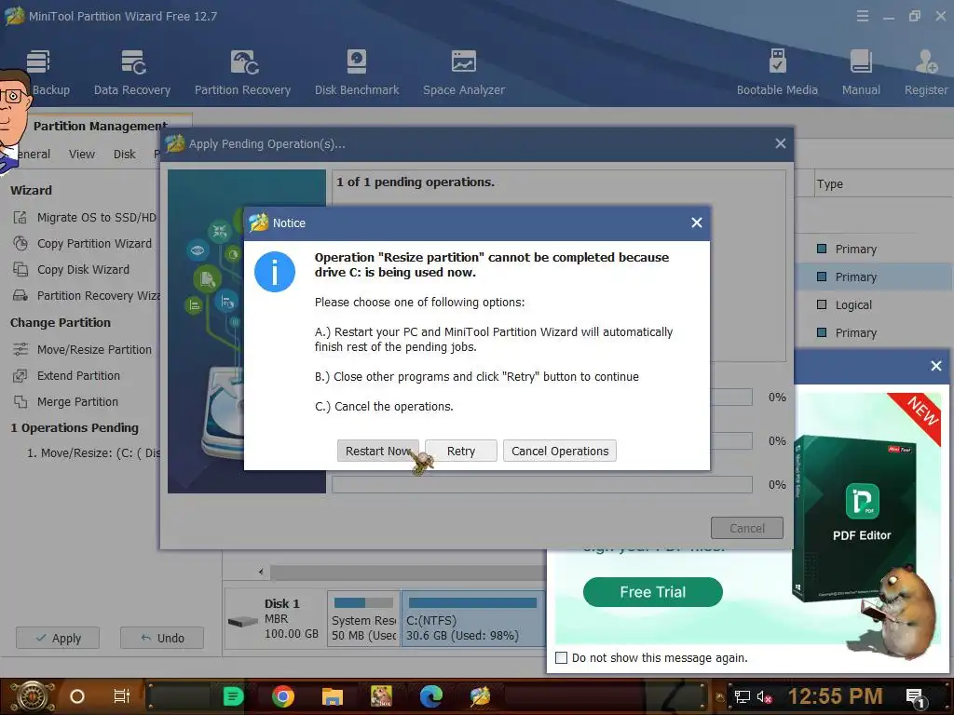Select Extend Partition

coord(67,376)
